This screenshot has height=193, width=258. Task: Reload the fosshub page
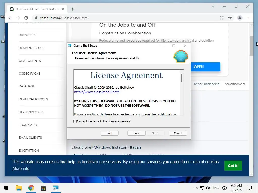[26, 18]
